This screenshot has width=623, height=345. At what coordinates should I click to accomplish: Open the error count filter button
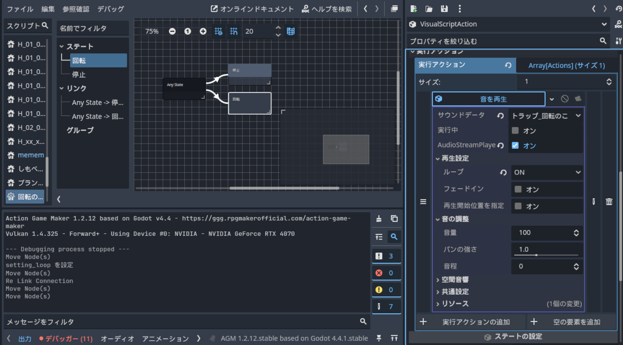386,273
